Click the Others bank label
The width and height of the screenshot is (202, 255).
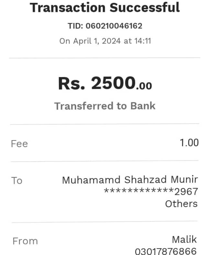coord(181,204)
